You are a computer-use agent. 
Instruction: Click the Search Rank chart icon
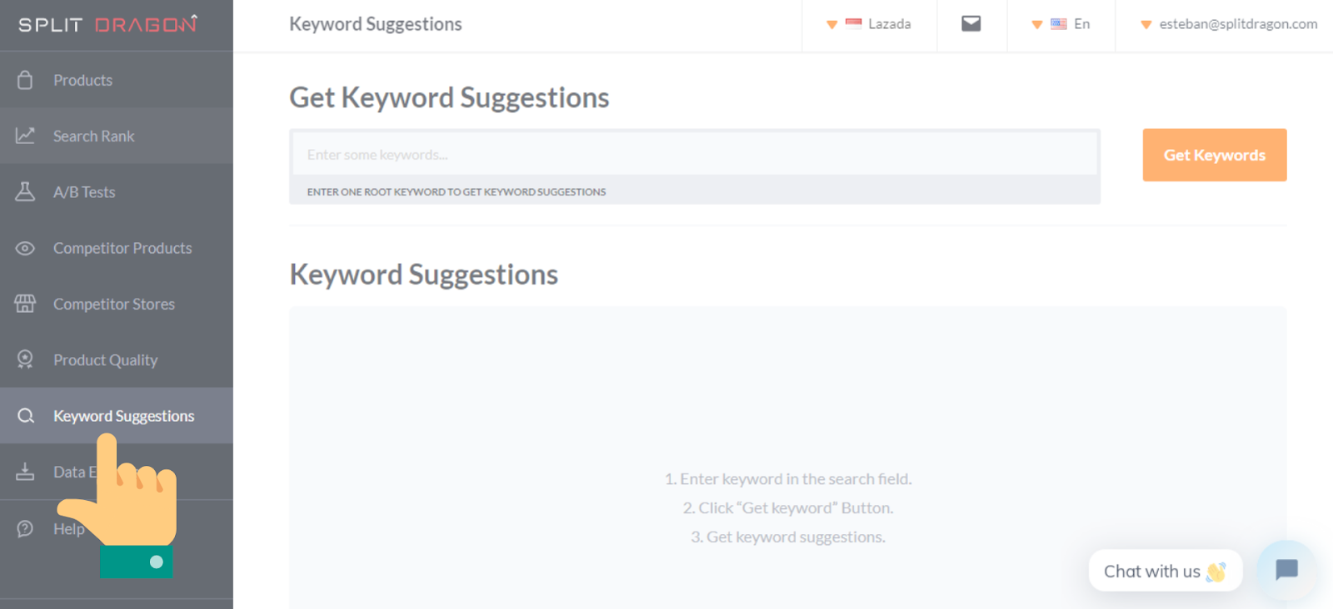[x=25, y=136]
